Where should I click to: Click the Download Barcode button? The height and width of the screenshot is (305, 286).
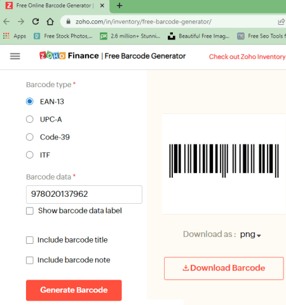click(x=224, y=268)
